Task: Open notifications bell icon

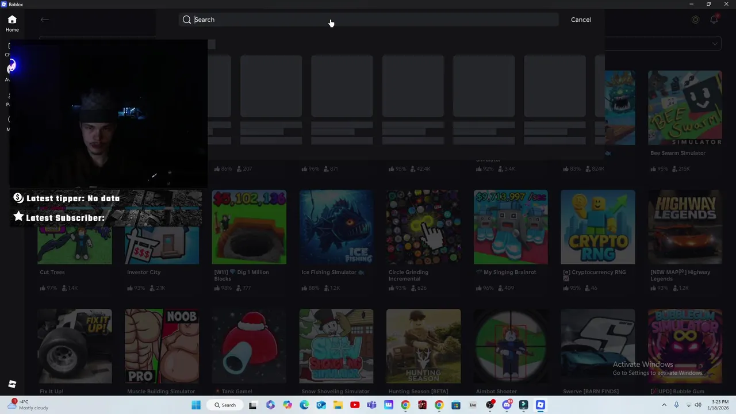Action: coord(714,20)
